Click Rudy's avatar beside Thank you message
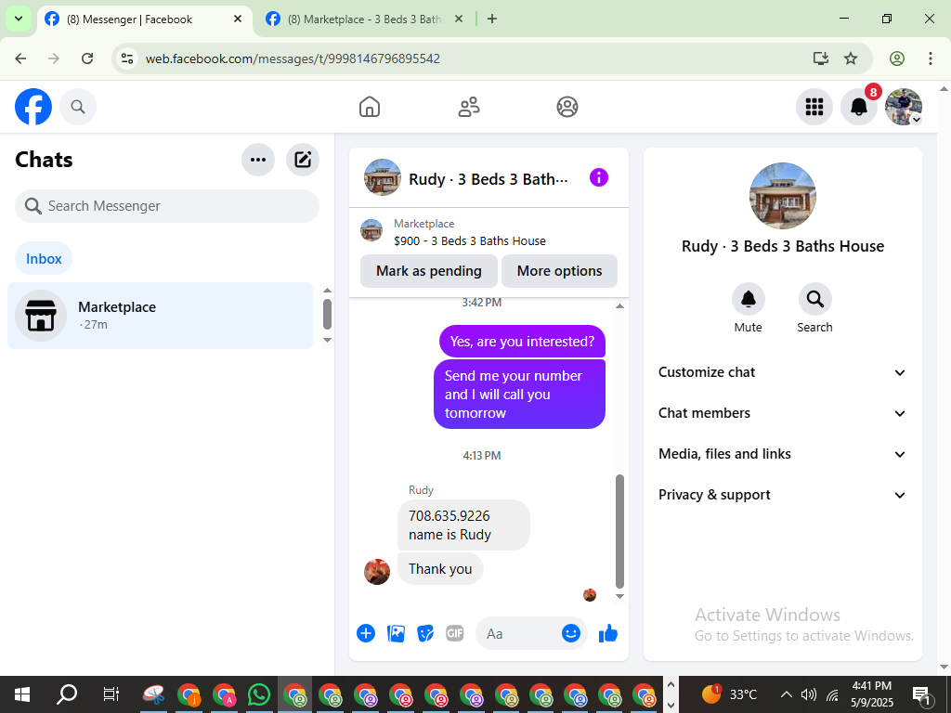Viewport: 951px width, 713px height. 377,572
